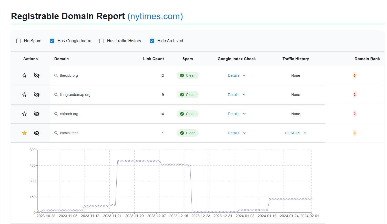Click Clean spam badge for kamini.tech

(x=188, y=133)
